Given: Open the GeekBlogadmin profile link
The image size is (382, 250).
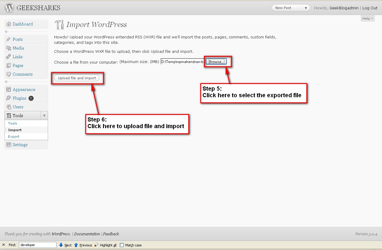Looking at the screenshot, I should 344,8.
